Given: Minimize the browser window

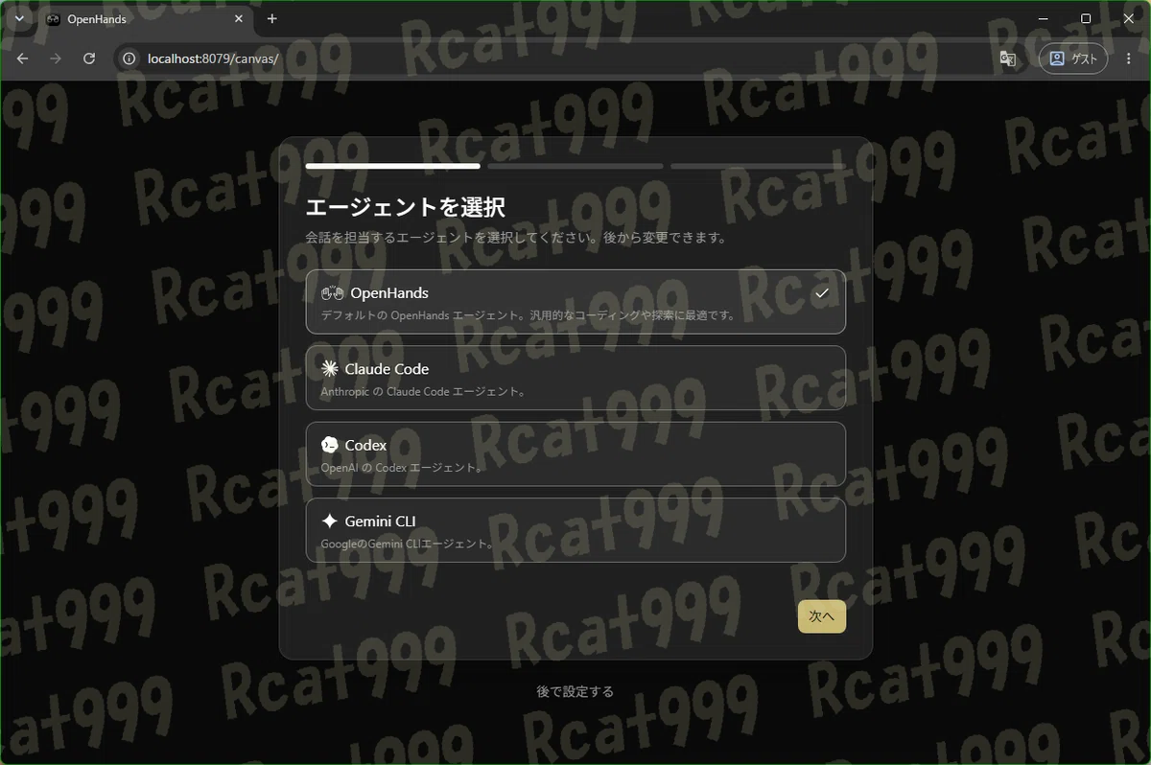Looking at the screenshot, I should click(x=1042, y=18).
